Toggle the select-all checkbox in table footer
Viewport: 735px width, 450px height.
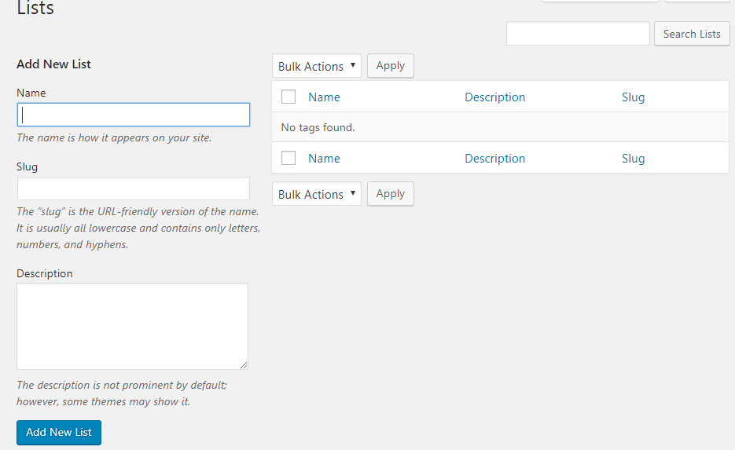click(x=288, y=158)
